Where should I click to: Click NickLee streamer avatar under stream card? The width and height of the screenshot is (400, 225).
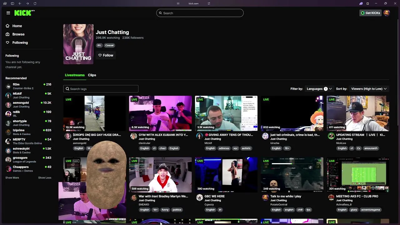(331, 136)
